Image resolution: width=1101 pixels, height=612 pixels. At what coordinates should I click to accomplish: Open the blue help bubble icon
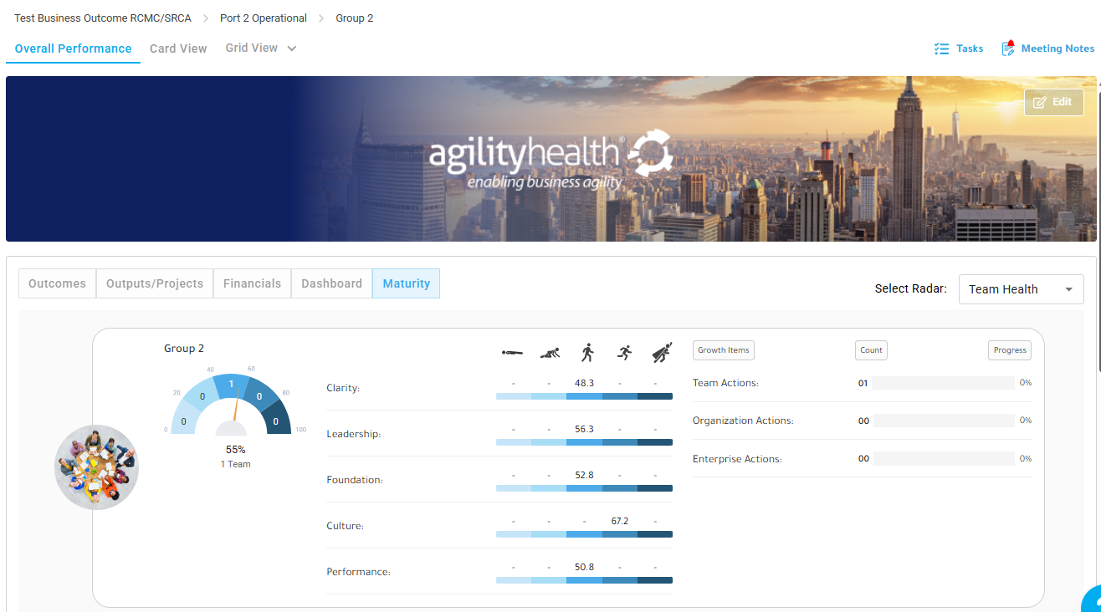tap(1091, 600)
